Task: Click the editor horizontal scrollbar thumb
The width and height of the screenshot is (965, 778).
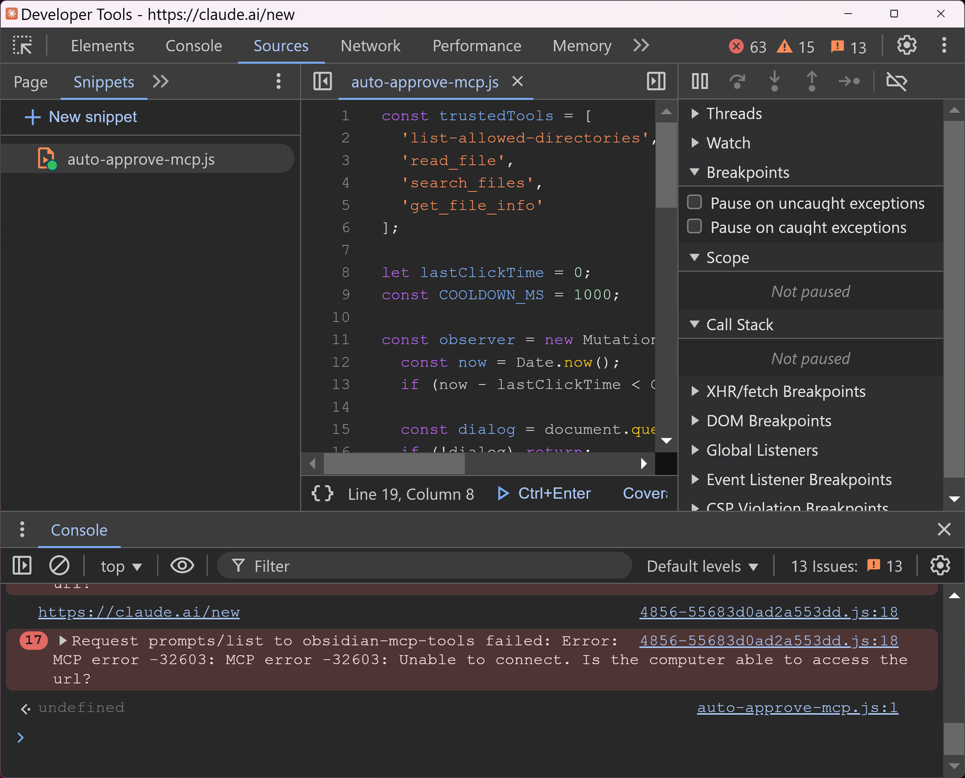Action: [x=394, y=464]
